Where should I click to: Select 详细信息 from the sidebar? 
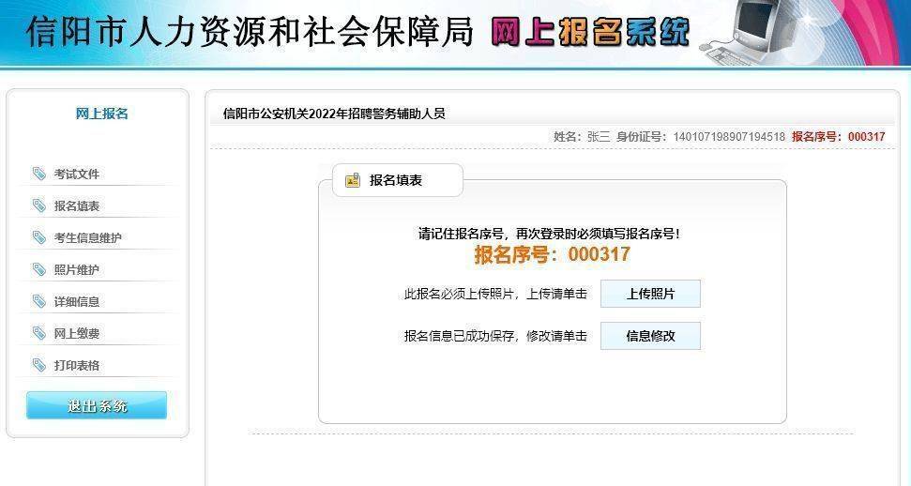[77, 302]
